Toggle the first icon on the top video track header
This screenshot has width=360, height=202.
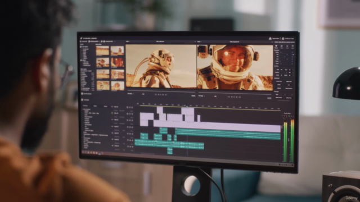tap(128, 107)
